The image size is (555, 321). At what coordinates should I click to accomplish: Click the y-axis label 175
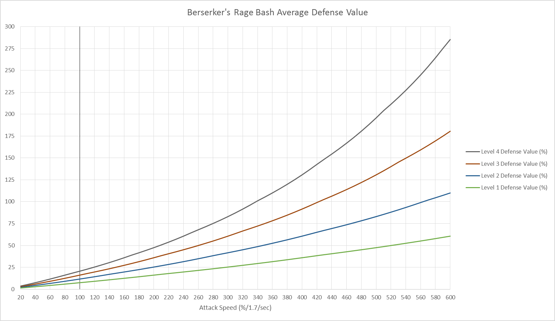[10, 136]
